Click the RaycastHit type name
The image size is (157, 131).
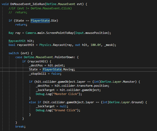17,41
